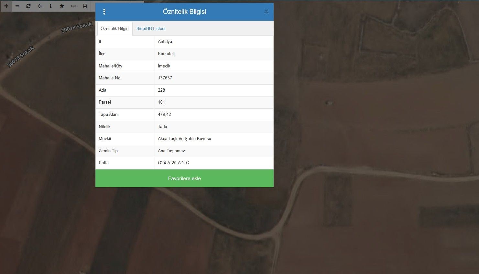Print the map using printer icon
479x274 pixels.
pyautogui.click(x=85, y=6)
